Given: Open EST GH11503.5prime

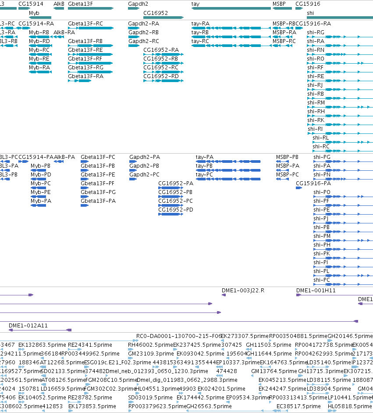Looking at the screenshot, I should (269, 345).
